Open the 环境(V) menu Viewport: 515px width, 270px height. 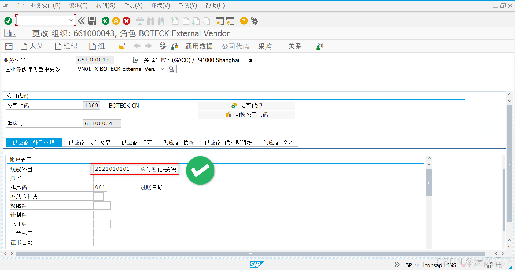pyautogui.click(x=161, y=5)
